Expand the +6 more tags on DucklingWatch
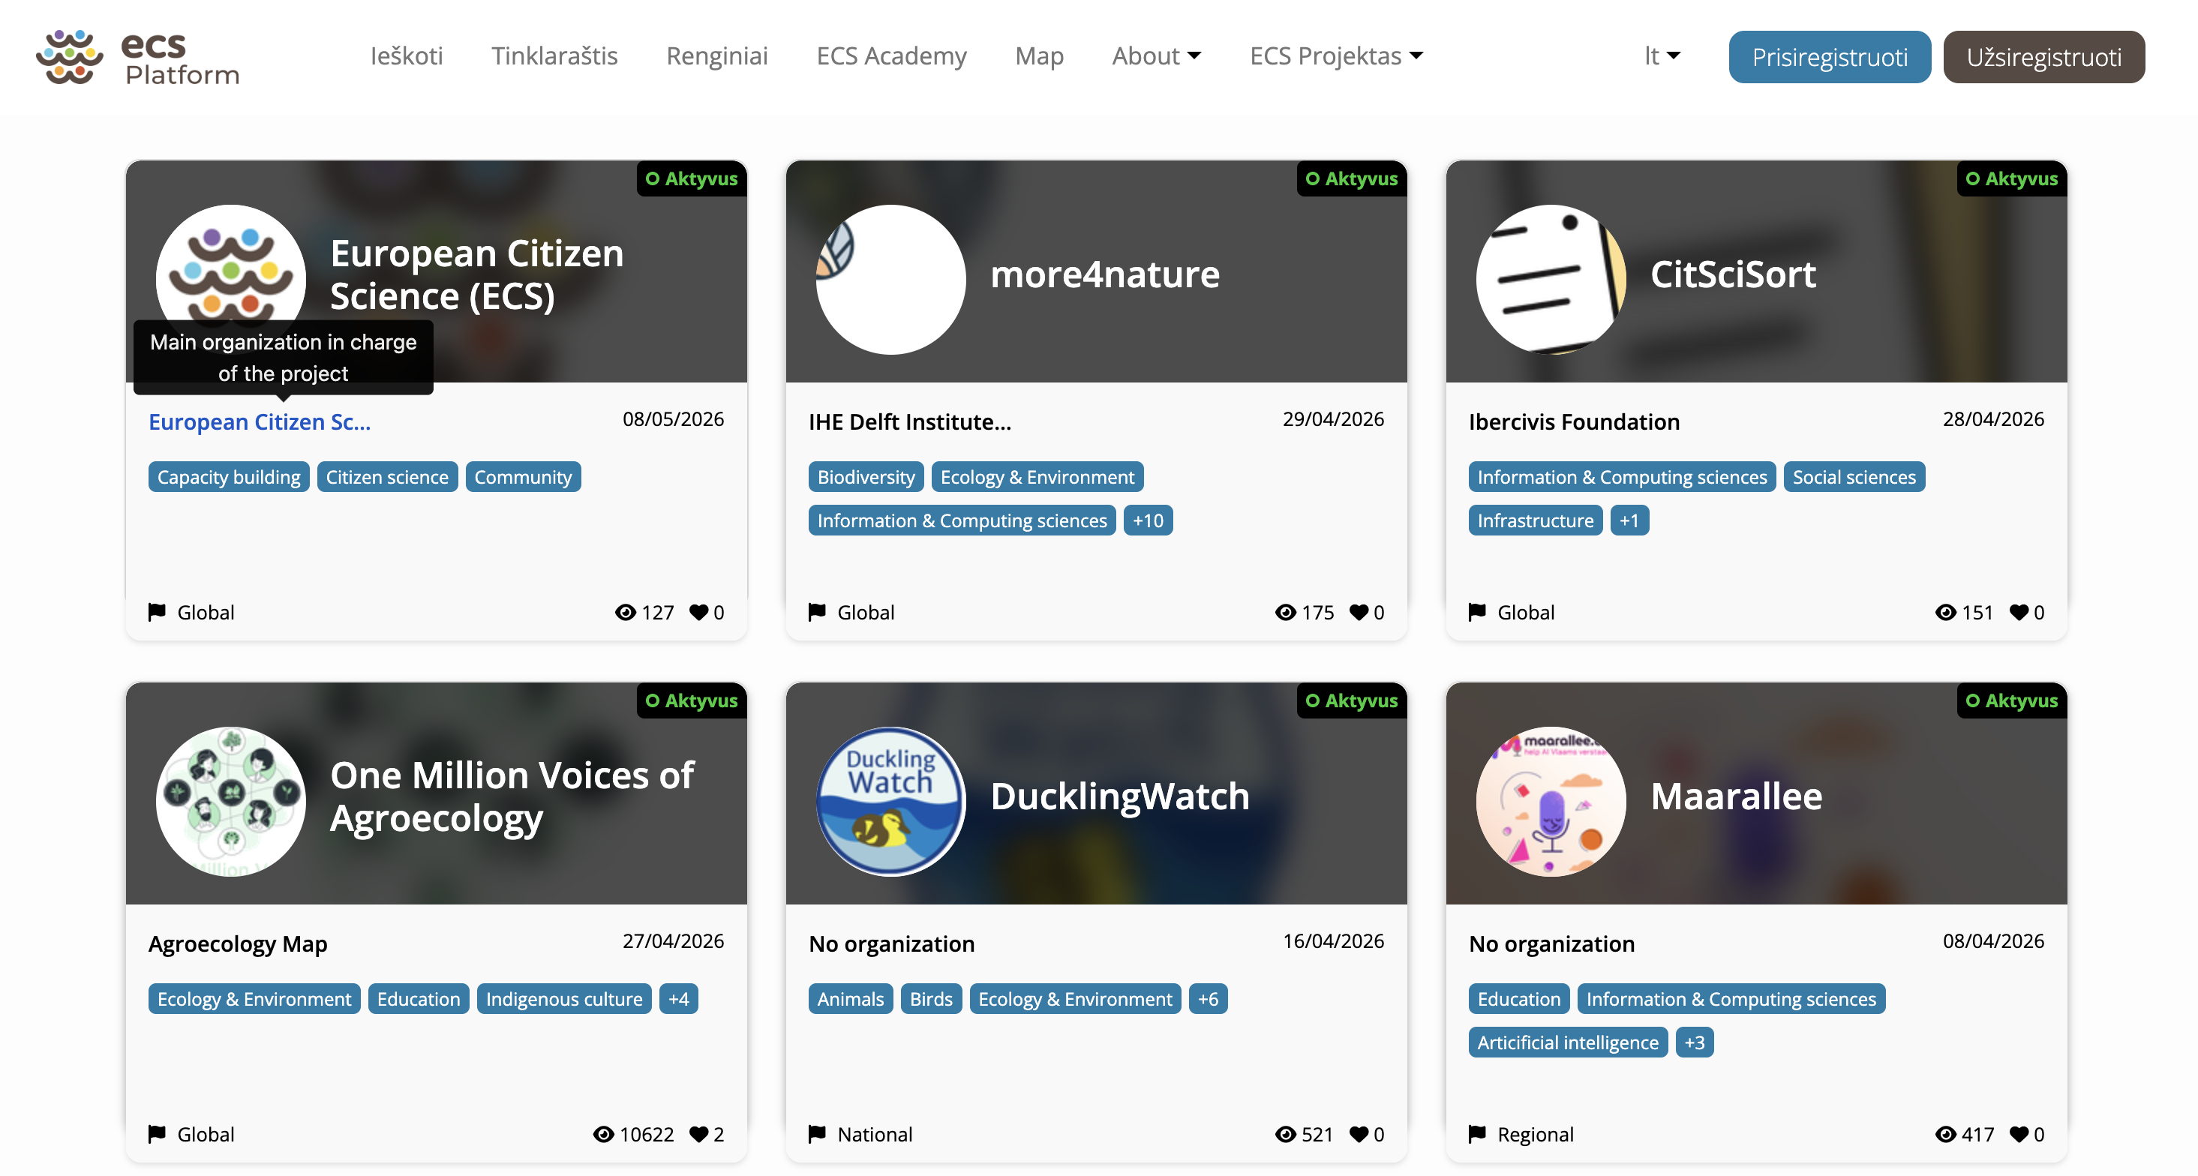 click(1207, 998)
